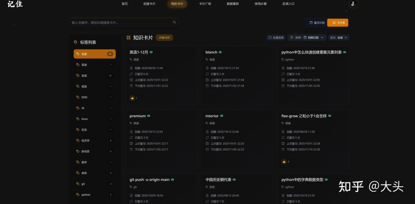Toggle the eye icon on premium card

tap(149, 116)
